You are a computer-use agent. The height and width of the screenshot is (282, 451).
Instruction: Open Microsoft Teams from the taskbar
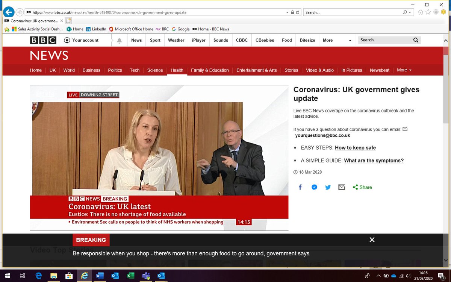point(146,276)
